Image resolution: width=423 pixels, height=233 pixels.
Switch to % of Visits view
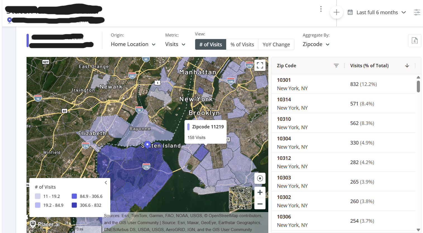(242, 44)
